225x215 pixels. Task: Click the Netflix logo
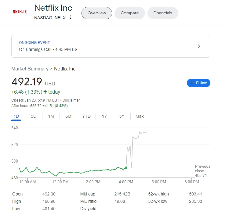20,12
